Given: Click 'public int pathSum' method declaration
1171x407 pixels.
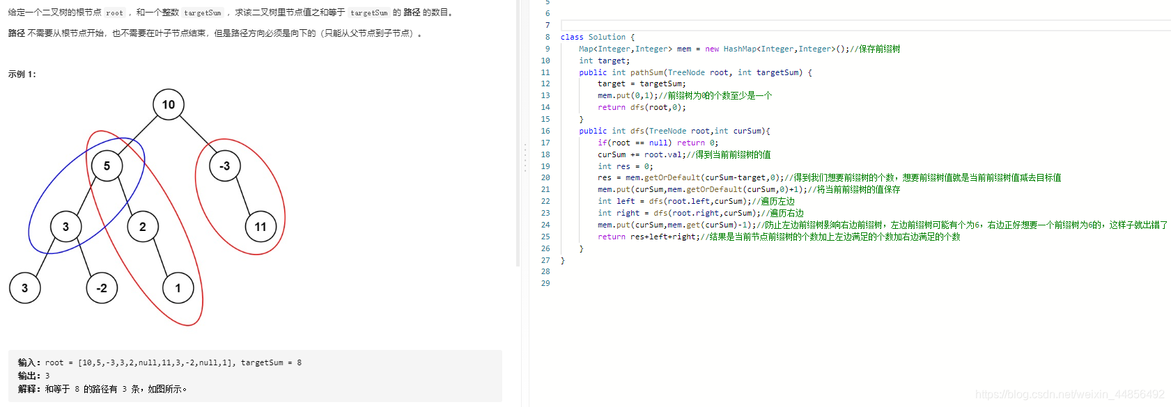Looking at the screenshot, I should pyautogui.click(x=695, y=72).
